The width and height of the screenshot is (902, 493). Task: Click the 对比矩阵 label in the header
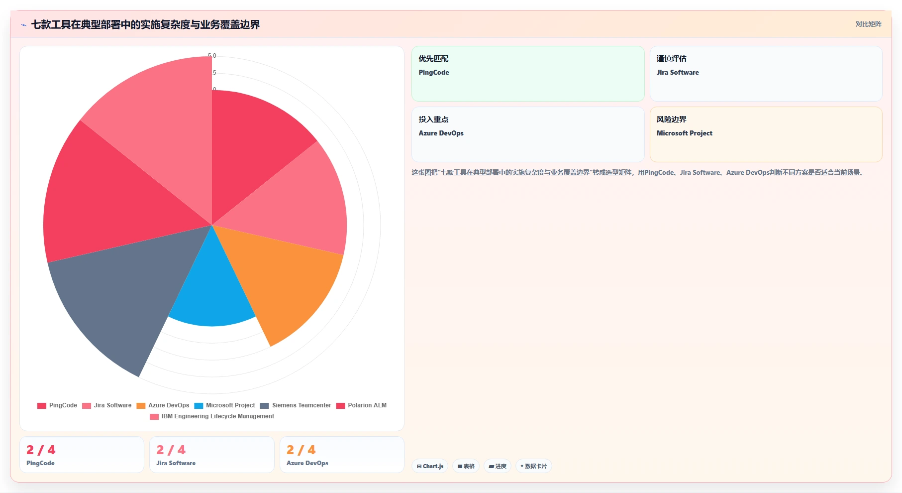coord(868,24)
